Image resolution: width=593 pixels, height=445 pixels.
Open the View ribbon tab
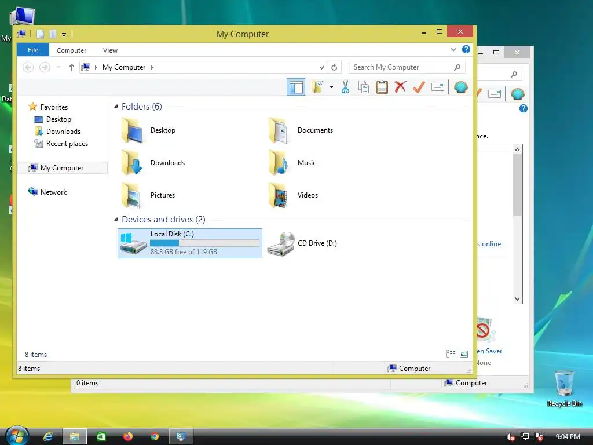coord(110,50)
